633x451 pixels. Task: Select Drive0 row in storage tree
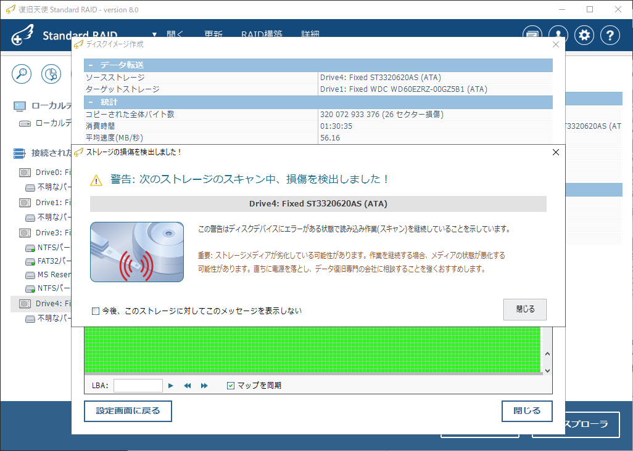pyautogui.click(x=41, y=173)
